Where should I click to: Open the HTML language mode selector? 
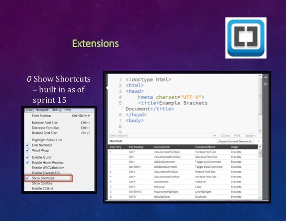pyautogui.click(x=237, y=135)
